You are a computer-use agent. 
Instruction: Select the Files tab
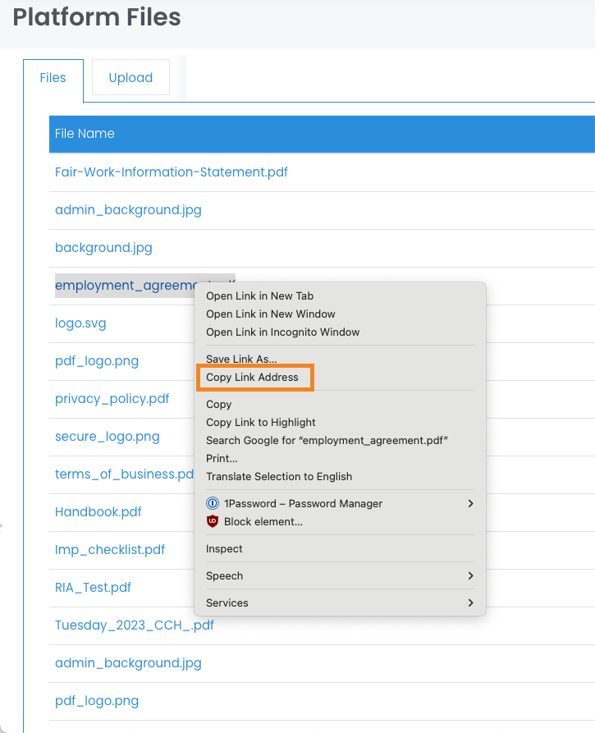53,78
